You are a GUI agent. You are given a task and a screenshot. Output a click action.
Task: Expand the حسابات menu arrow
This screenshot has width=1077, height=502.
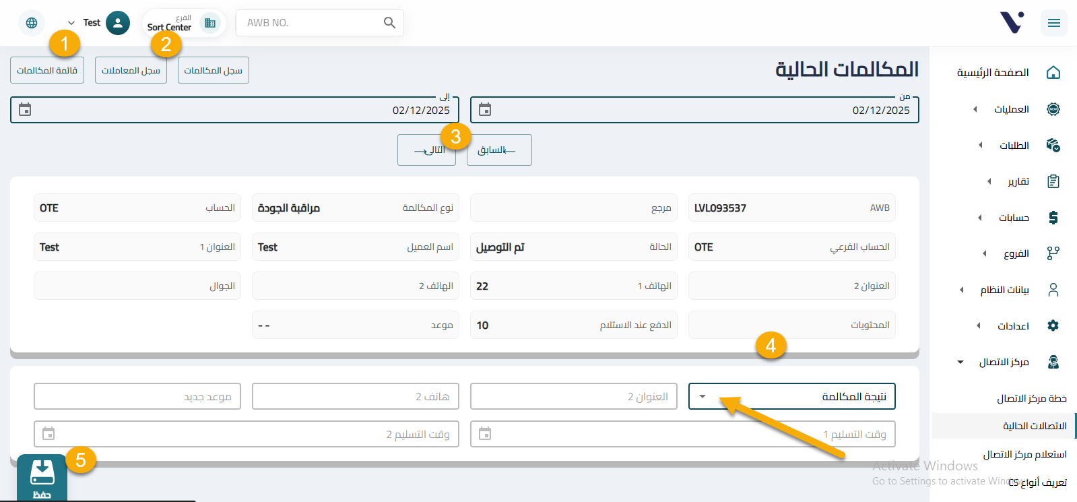[979, 218]
